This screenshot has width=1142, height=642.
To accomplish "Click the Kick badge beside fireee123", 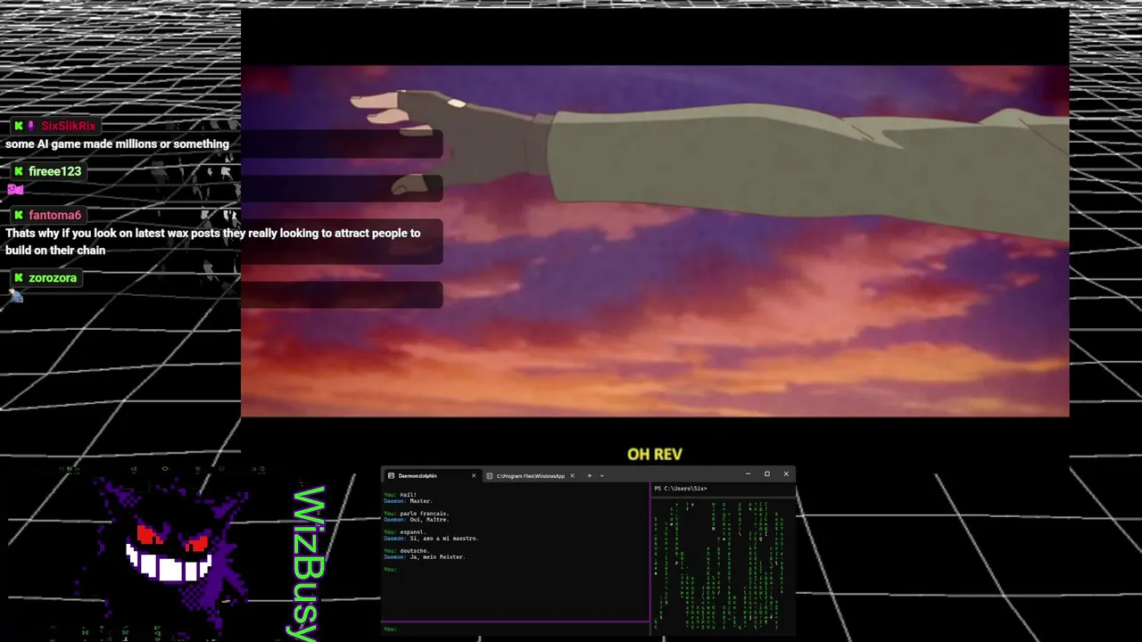I will tap(18, 171).
